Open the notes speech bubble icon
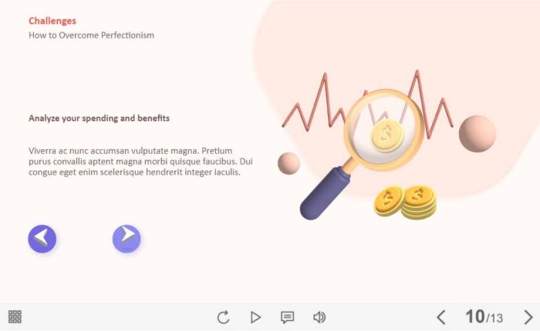This screenshot has width=540, height=331. [287, 317]
